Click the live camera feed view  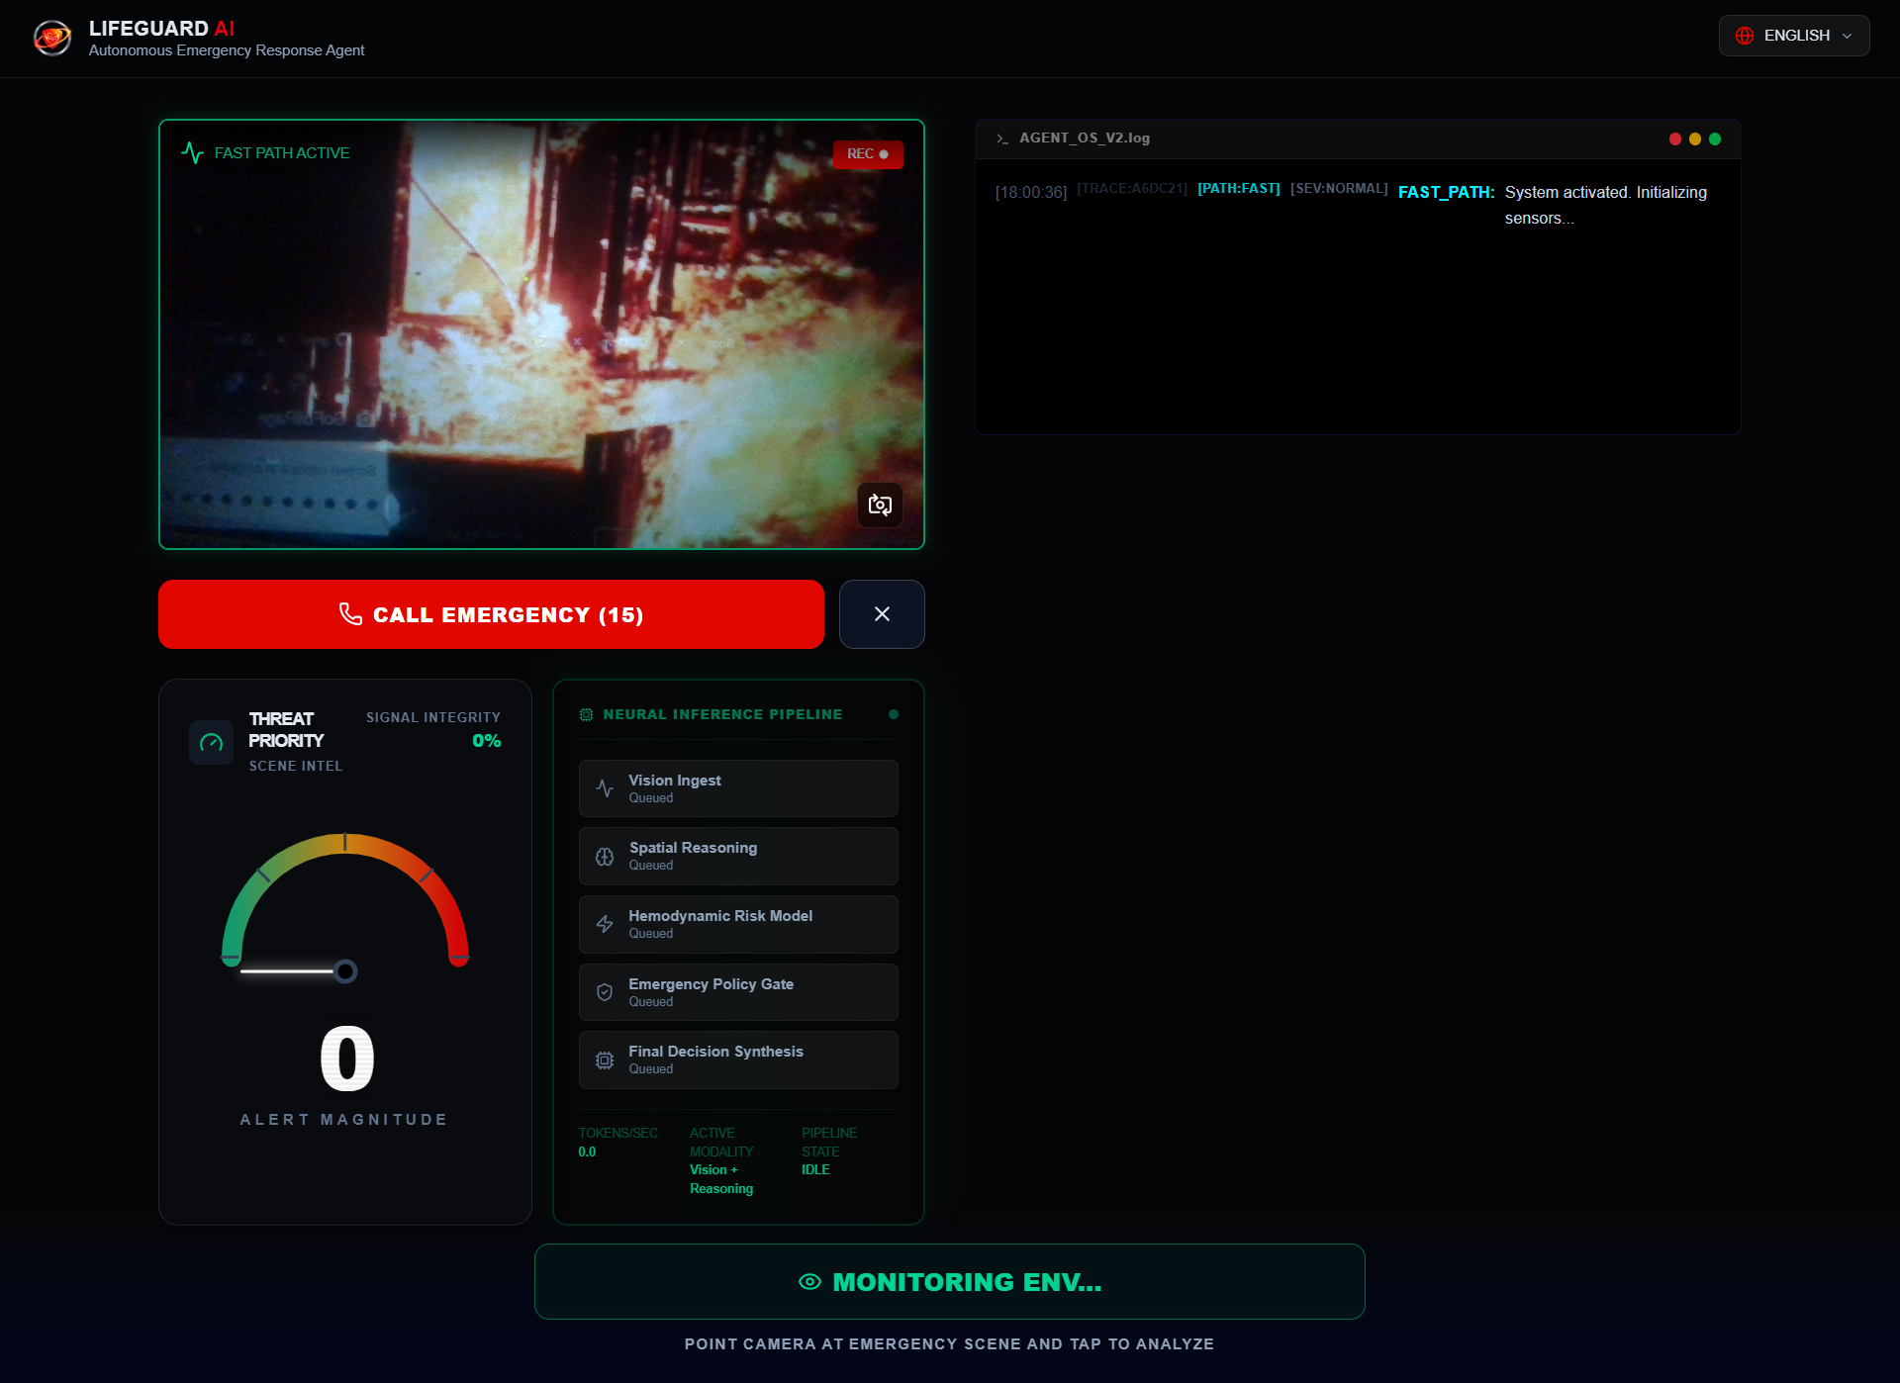click(x=541, y=334)
